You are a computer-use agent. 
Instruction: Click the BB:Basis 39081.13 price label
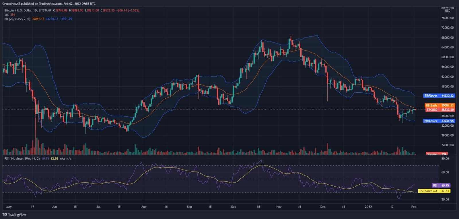(x=440, y=105)
